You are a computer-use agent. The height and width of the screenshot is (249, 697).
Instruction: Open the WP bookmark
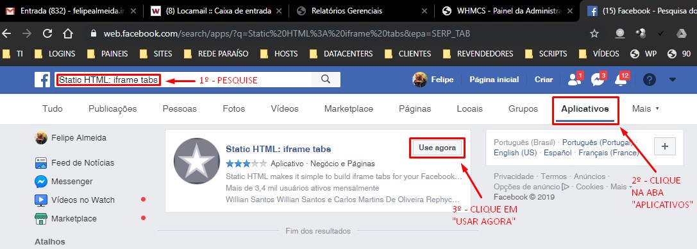tap(644, 54)
